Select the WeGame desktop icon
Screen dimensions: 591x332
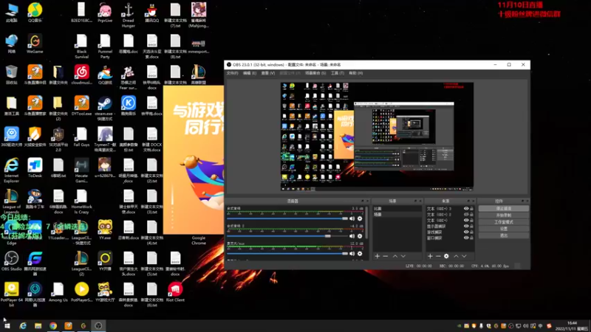[x=35, y=44]
